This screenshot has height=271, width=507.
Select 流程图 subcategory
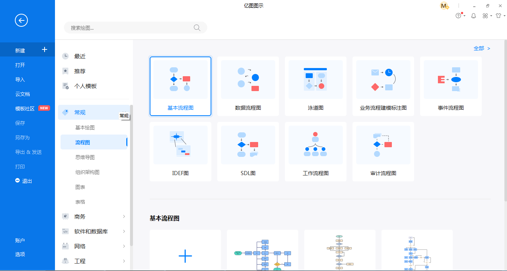[x=94, y=142]
